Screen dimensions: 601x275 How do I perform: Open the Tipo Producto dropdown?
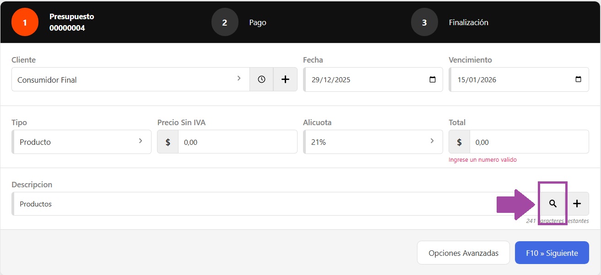click(81, 142)
